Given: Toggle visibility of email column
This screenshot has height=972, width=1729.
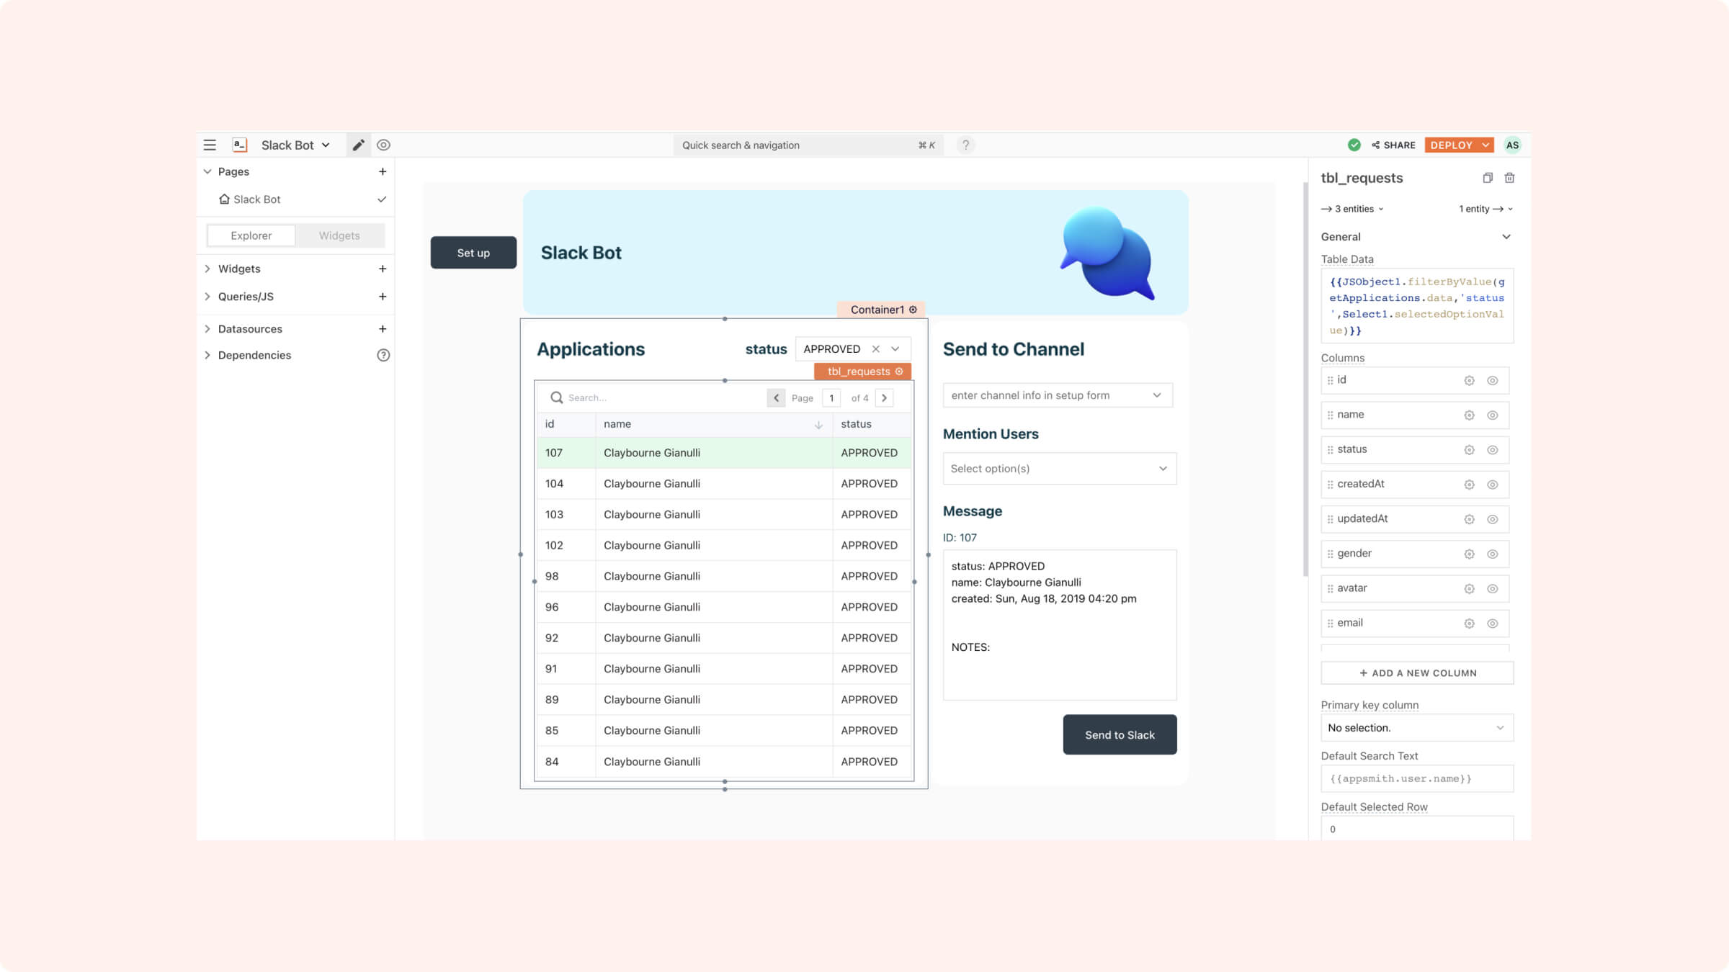Looking at the screenshot, I should point(1493,624).
